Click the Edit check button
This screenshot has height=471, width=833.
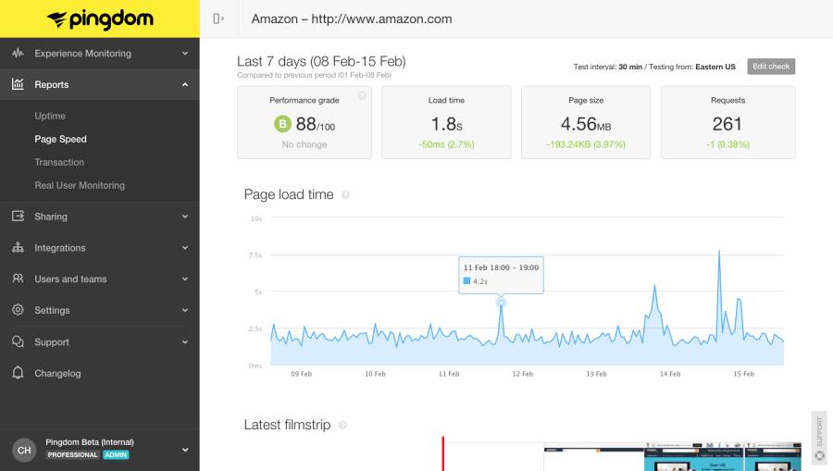tap(771, 67)
